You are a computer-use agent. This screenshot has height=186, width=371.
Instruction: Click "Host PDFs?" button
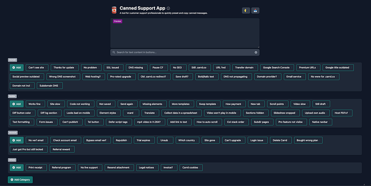(x=342, y=113)
